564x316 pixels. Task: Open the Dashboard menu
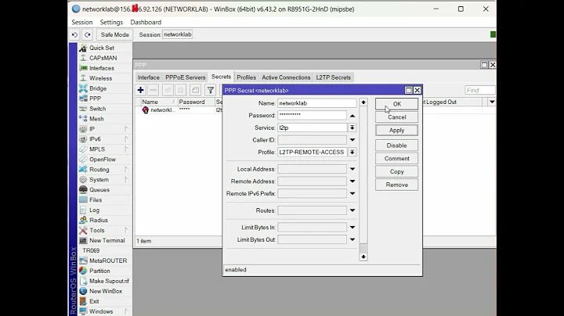(x=146, y=22)
